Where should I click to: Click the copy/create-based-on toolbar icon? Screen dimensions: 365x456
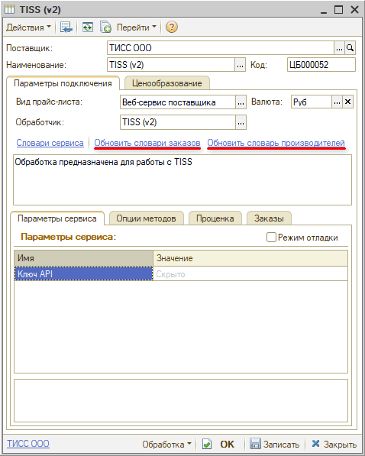pos(105,27)
